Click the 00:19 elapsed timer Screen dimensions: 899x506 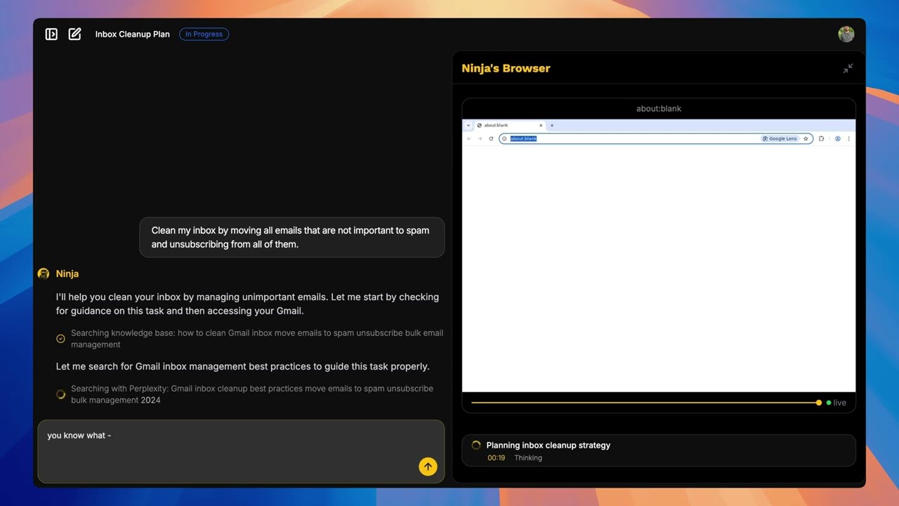[x=496, y=458]
